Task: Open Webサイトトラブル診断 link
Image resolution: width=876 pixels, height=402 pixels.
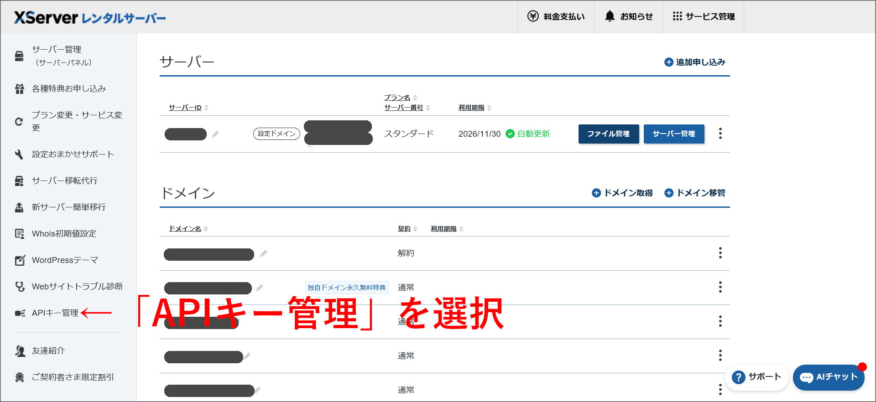Action: click(77, 286)
